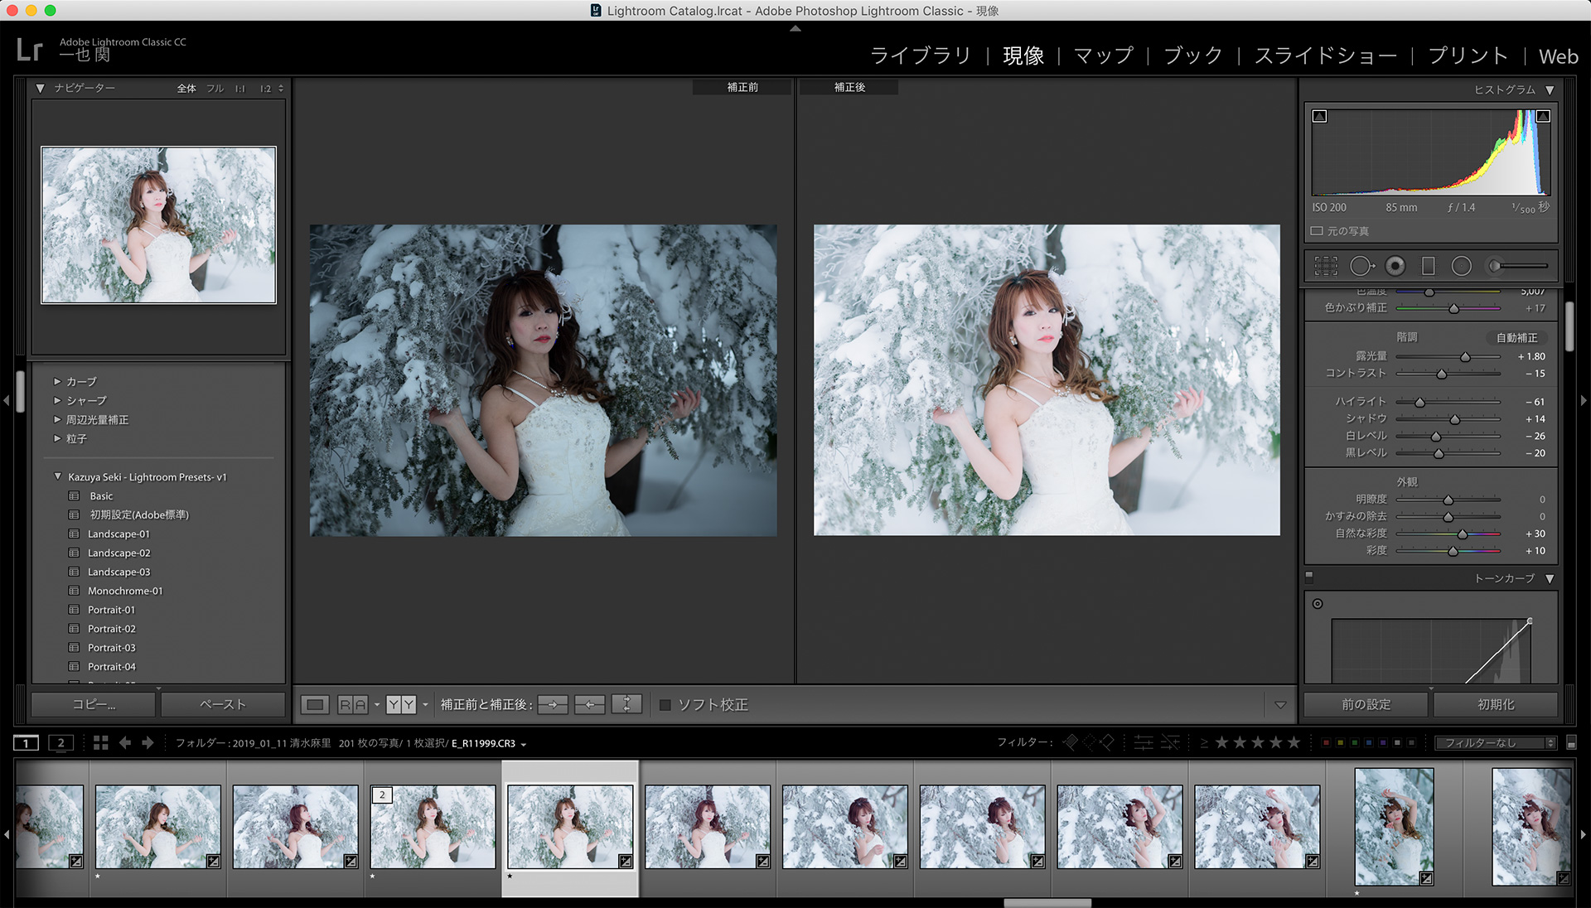Click the ペースト button
This screenshot has width=1591, height=908.
223,705
